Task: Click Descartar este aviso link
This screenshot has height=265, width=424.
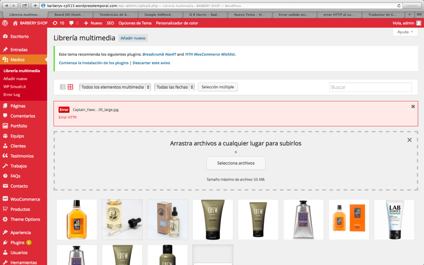Action: click(x=151, y=63)
